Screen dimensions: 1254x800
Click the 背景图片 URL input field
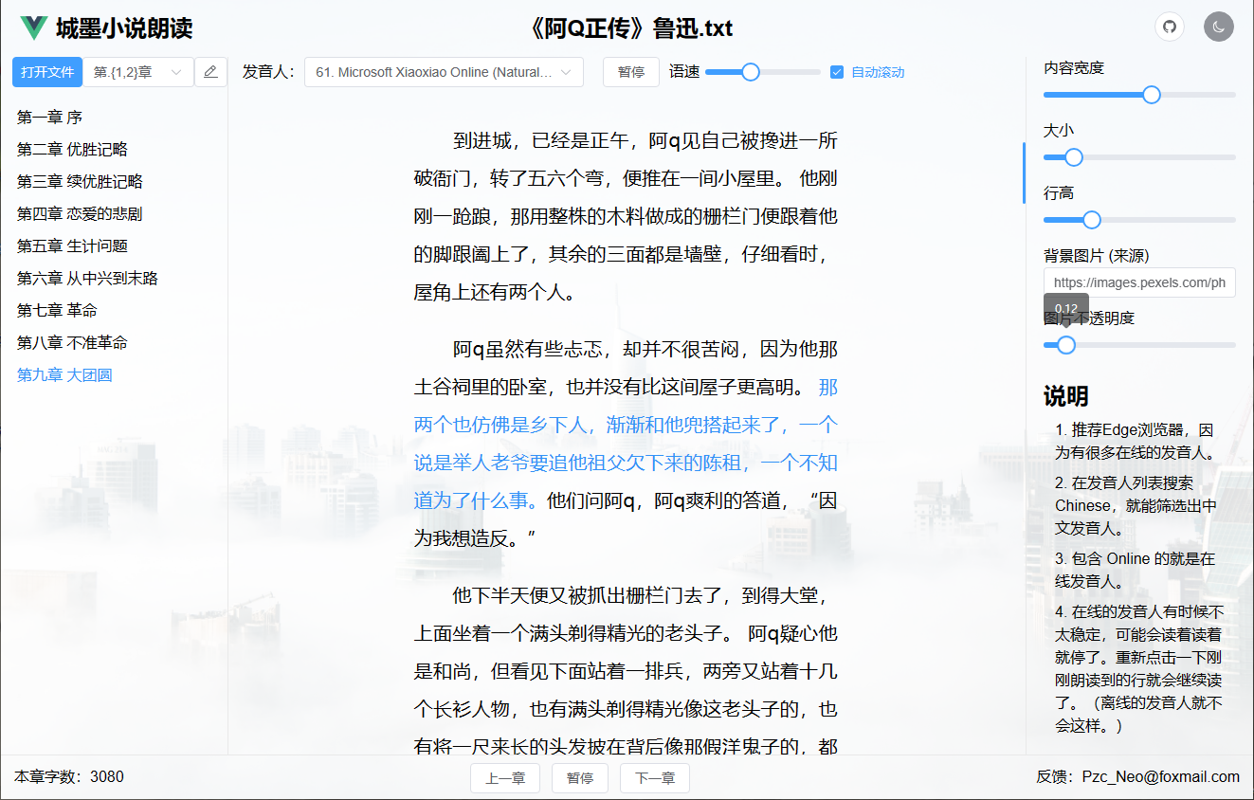tap(1139, 282)
